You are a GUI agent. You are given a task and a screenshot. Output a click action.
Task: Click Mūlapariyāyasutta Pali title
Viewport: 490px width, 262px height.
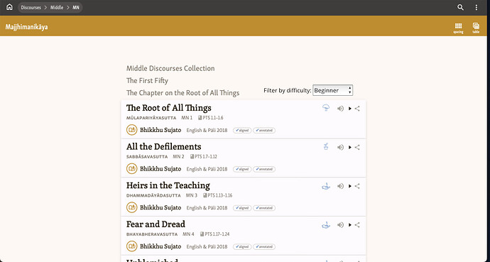tap(151, 118)
